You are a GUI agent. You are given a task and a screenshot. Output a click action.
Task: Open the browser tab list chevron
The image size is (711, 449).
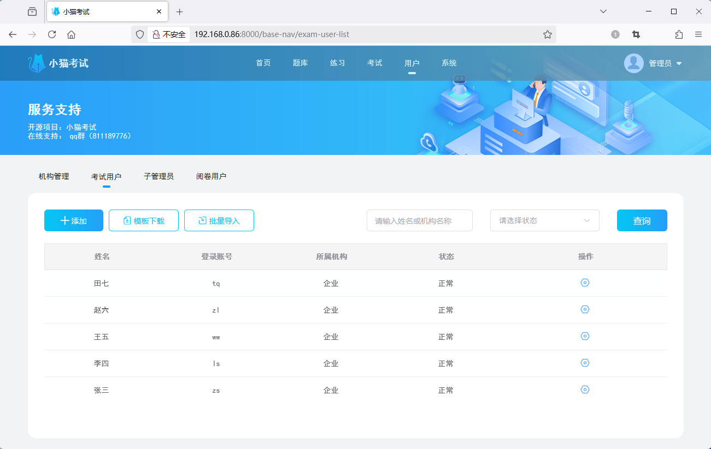[x=603, y=11]
